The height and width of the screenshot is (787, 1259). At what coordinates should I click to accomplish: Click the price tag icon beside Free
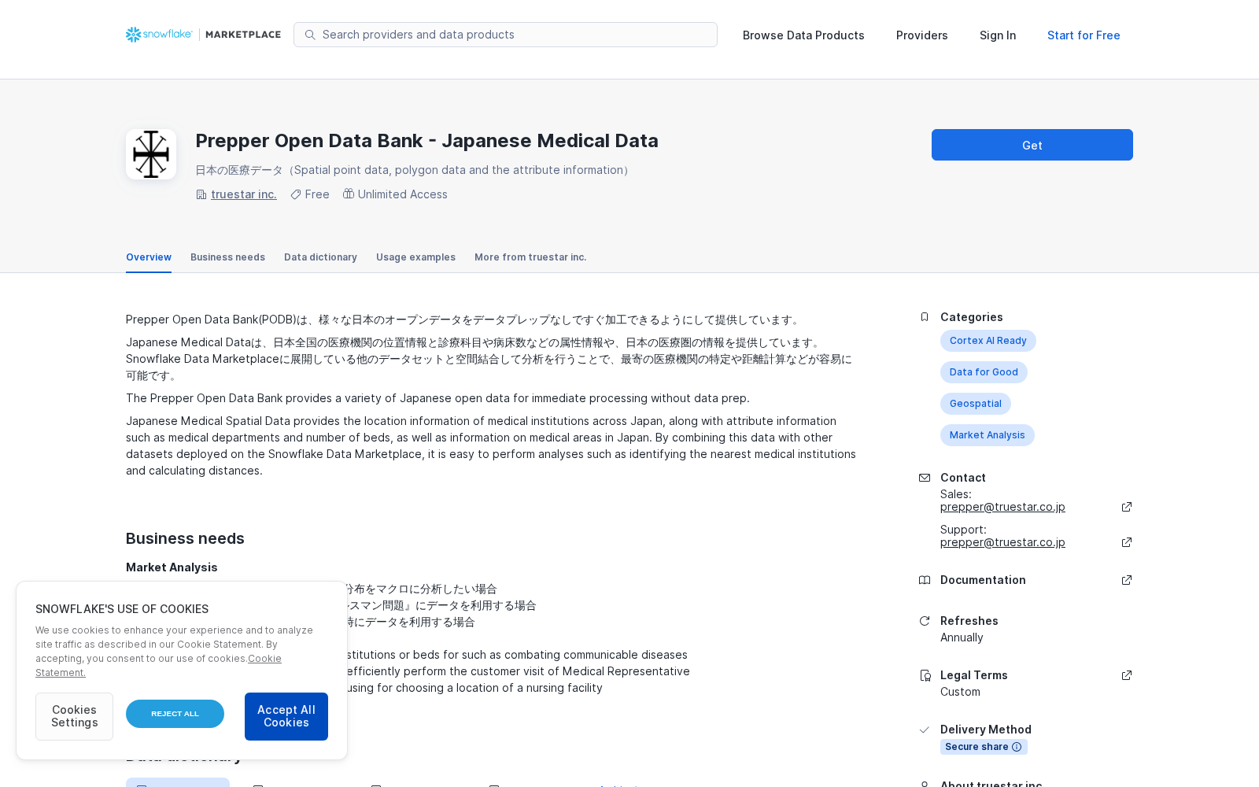296,194
